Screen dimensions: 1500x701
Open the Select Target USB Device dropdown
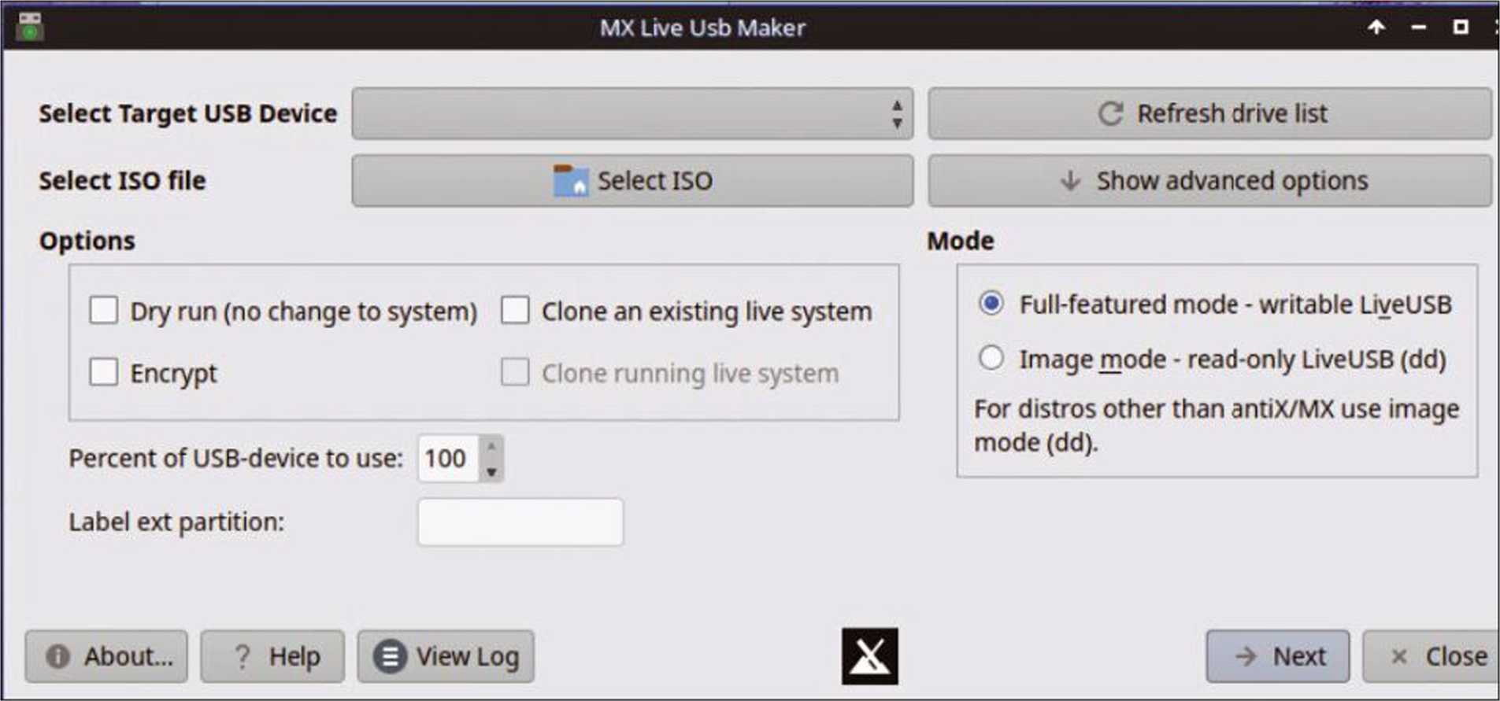coord(632,113)
